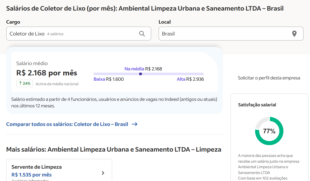Click the 'R$ 2.168 por mês' average salary

point(47,73)
